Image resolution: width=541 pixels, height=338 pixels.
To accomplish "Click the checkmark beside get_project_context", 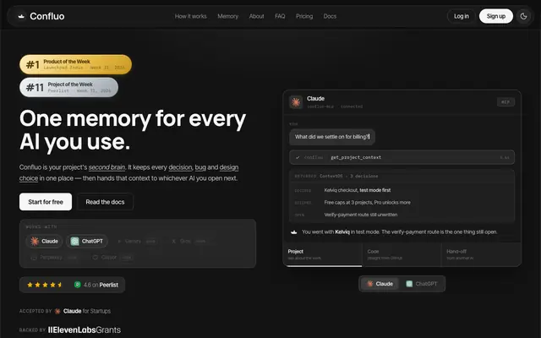I will 298,157.
